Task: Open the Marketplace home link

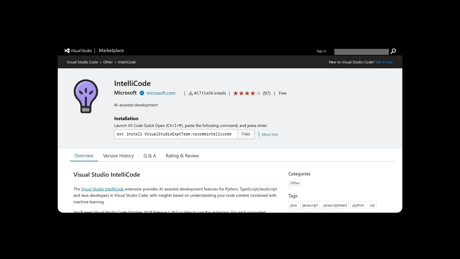Action: [x=111, y=50]
